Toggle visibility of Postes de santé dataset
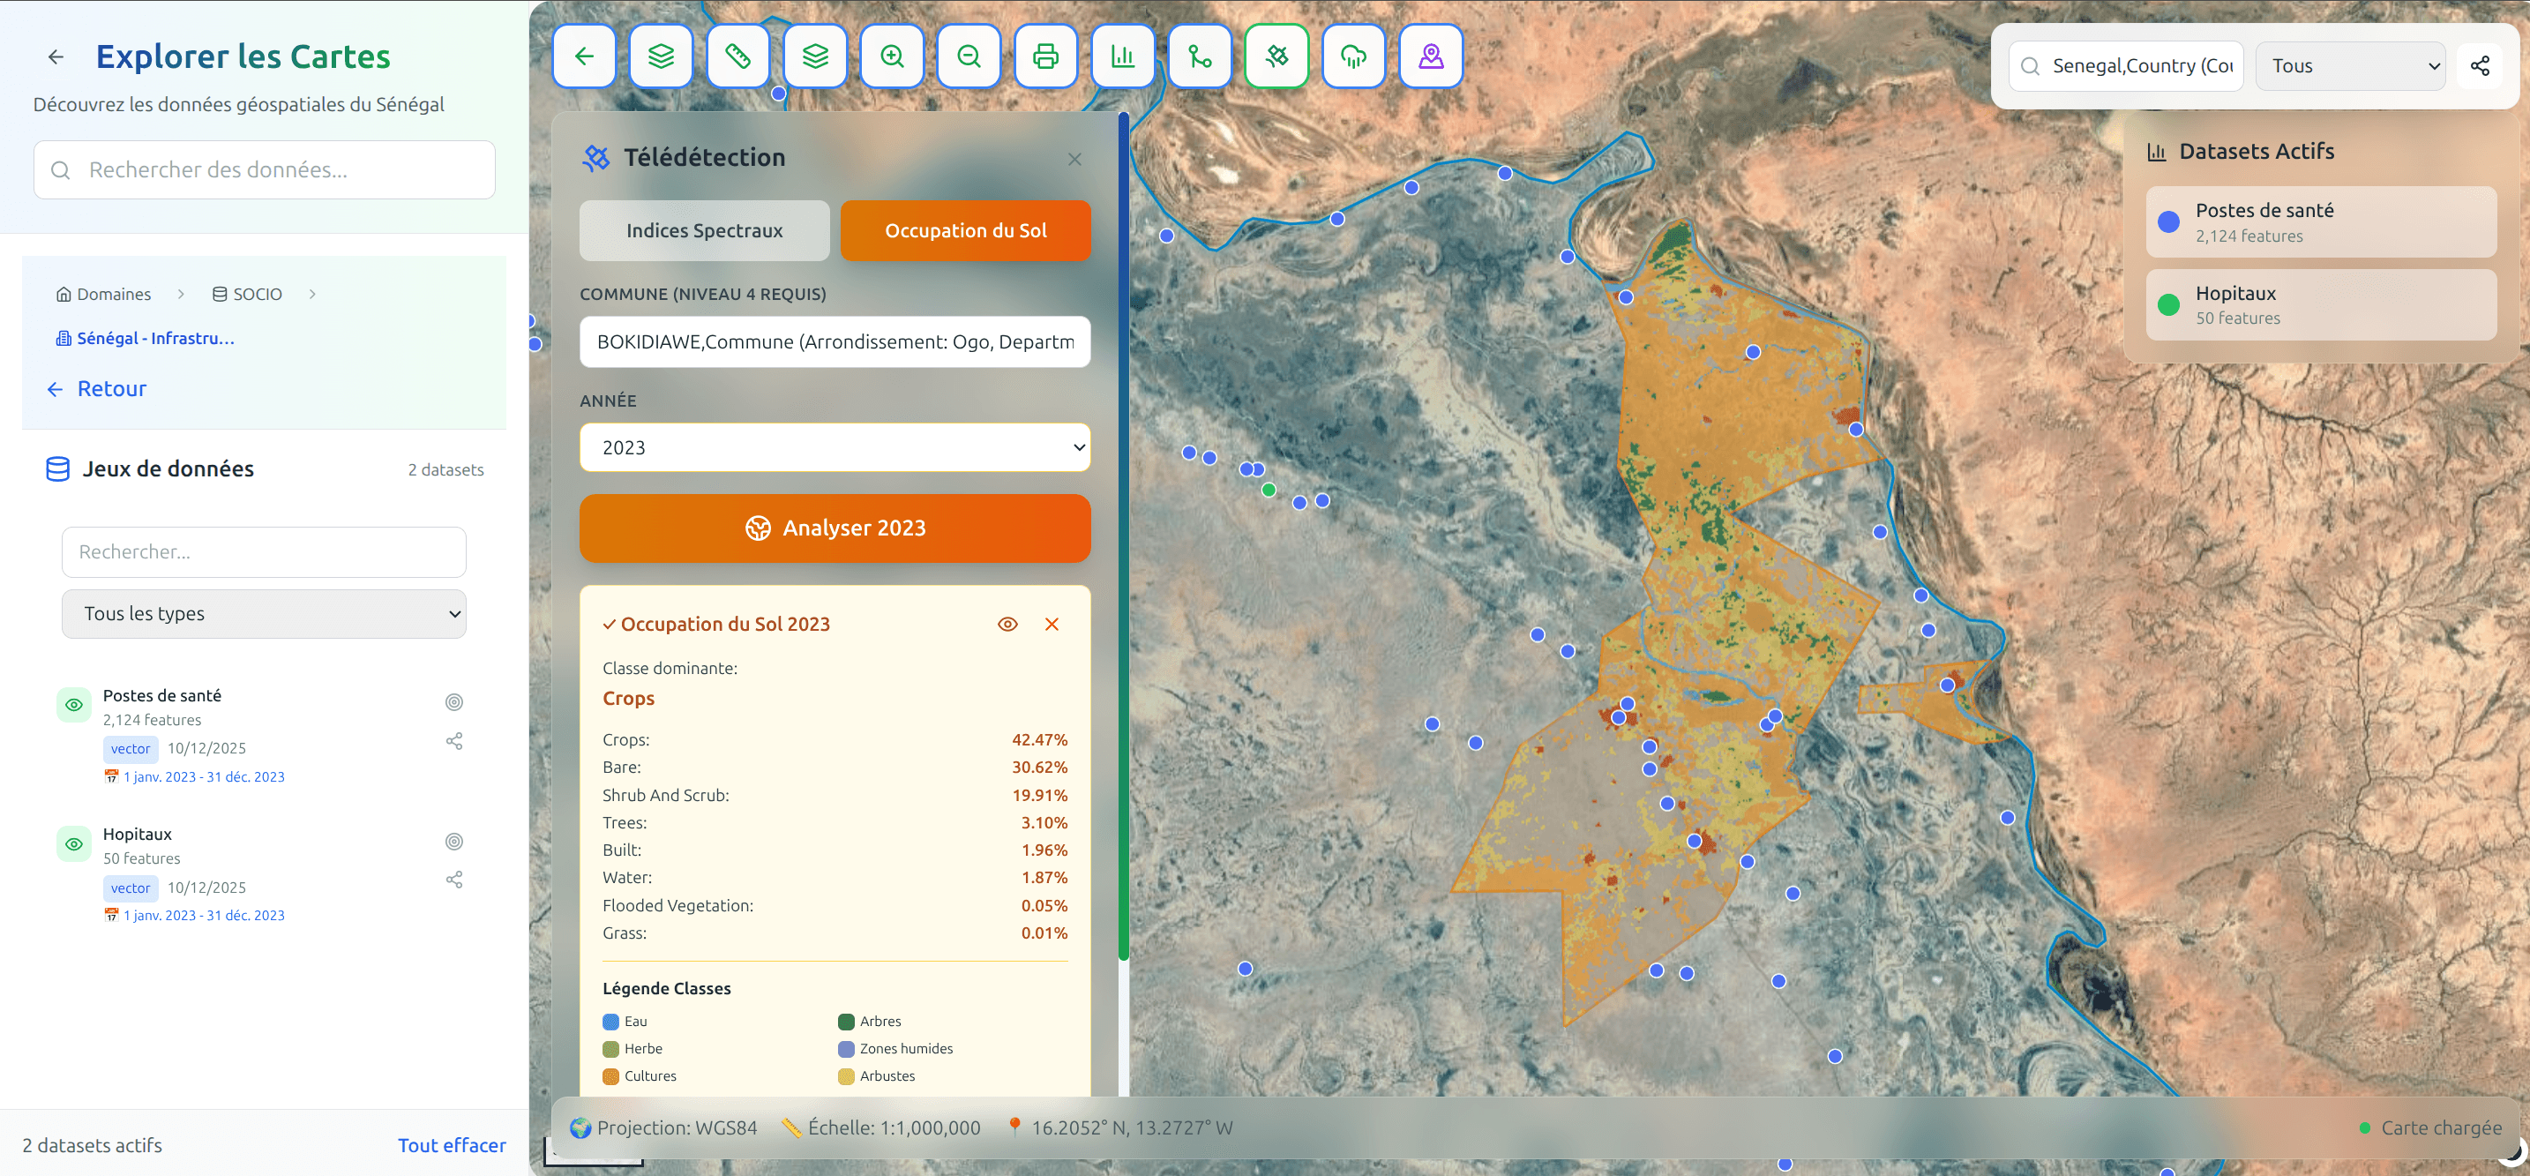2530x1176 pixels. point(74,703)
